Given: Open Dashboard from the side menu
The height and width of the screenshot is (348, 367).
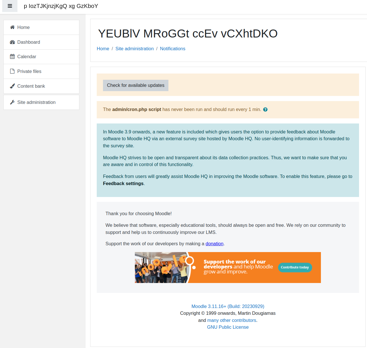Looking at the screenshot, I should click(x=41, y=42).
